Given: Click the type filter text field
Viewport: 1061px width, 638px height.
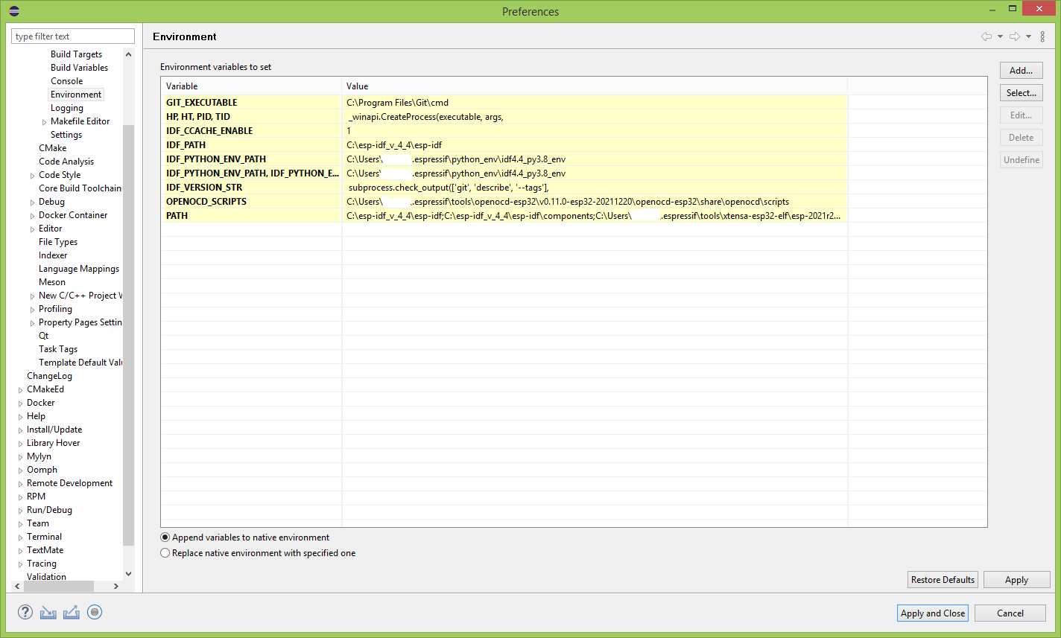Looking at the screenshot, I should pos(73,36).
